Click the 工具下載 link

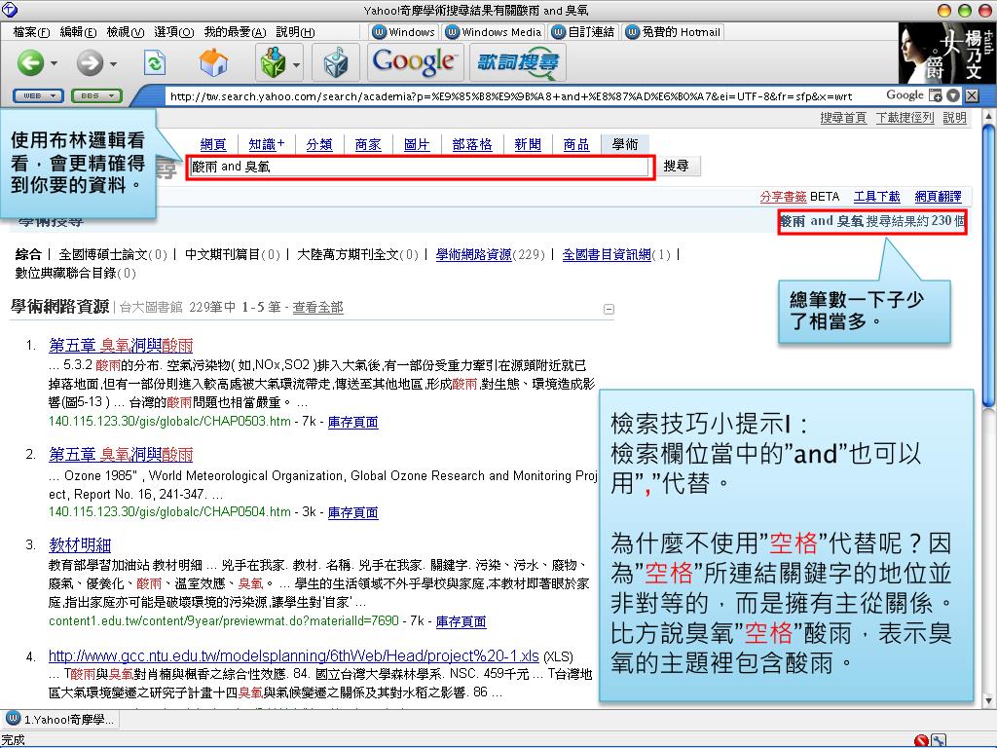pyautogui.click(x=876, y=197)
